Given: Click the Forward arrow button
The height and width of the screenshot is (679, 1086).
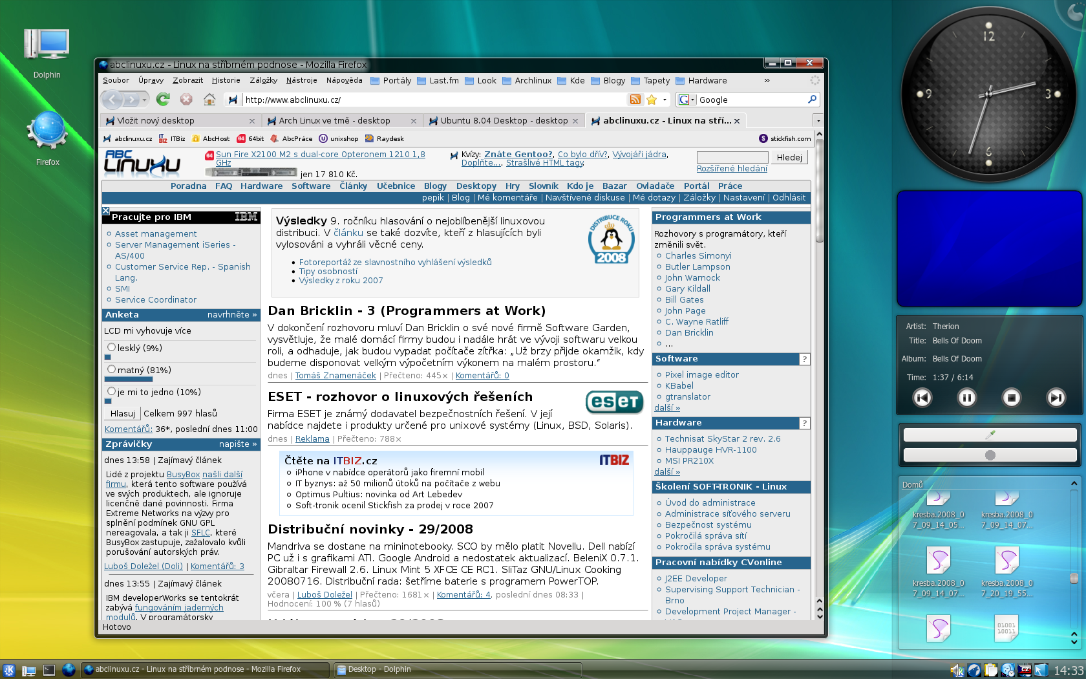Looking at the screenshot, I should tap(131, 100).
